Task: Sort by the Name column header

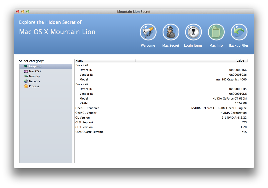Action: tap(105, 61)
